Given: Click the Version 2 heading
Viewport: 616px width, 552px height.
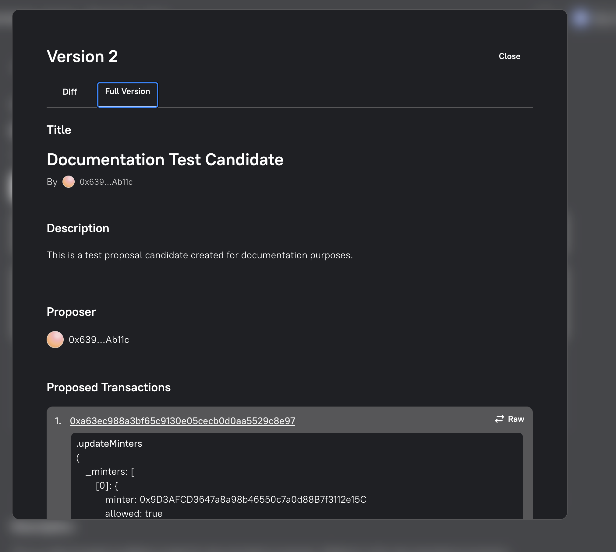Looking at the screenshot, I should [x=82, y=56].
